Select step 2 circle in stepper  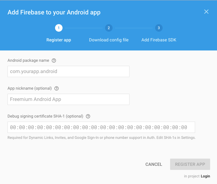pyautogui.click(x=109, y=28)
